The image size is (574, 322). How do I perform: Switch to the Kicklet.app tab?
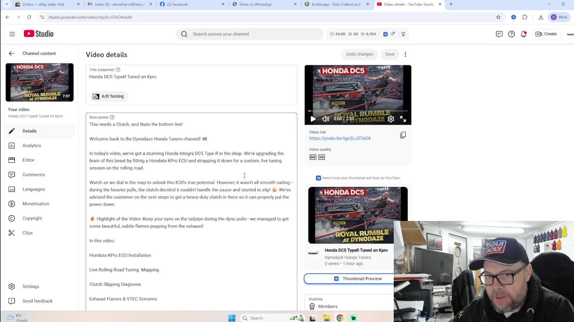pyautogui.click(x=337, y=4)
